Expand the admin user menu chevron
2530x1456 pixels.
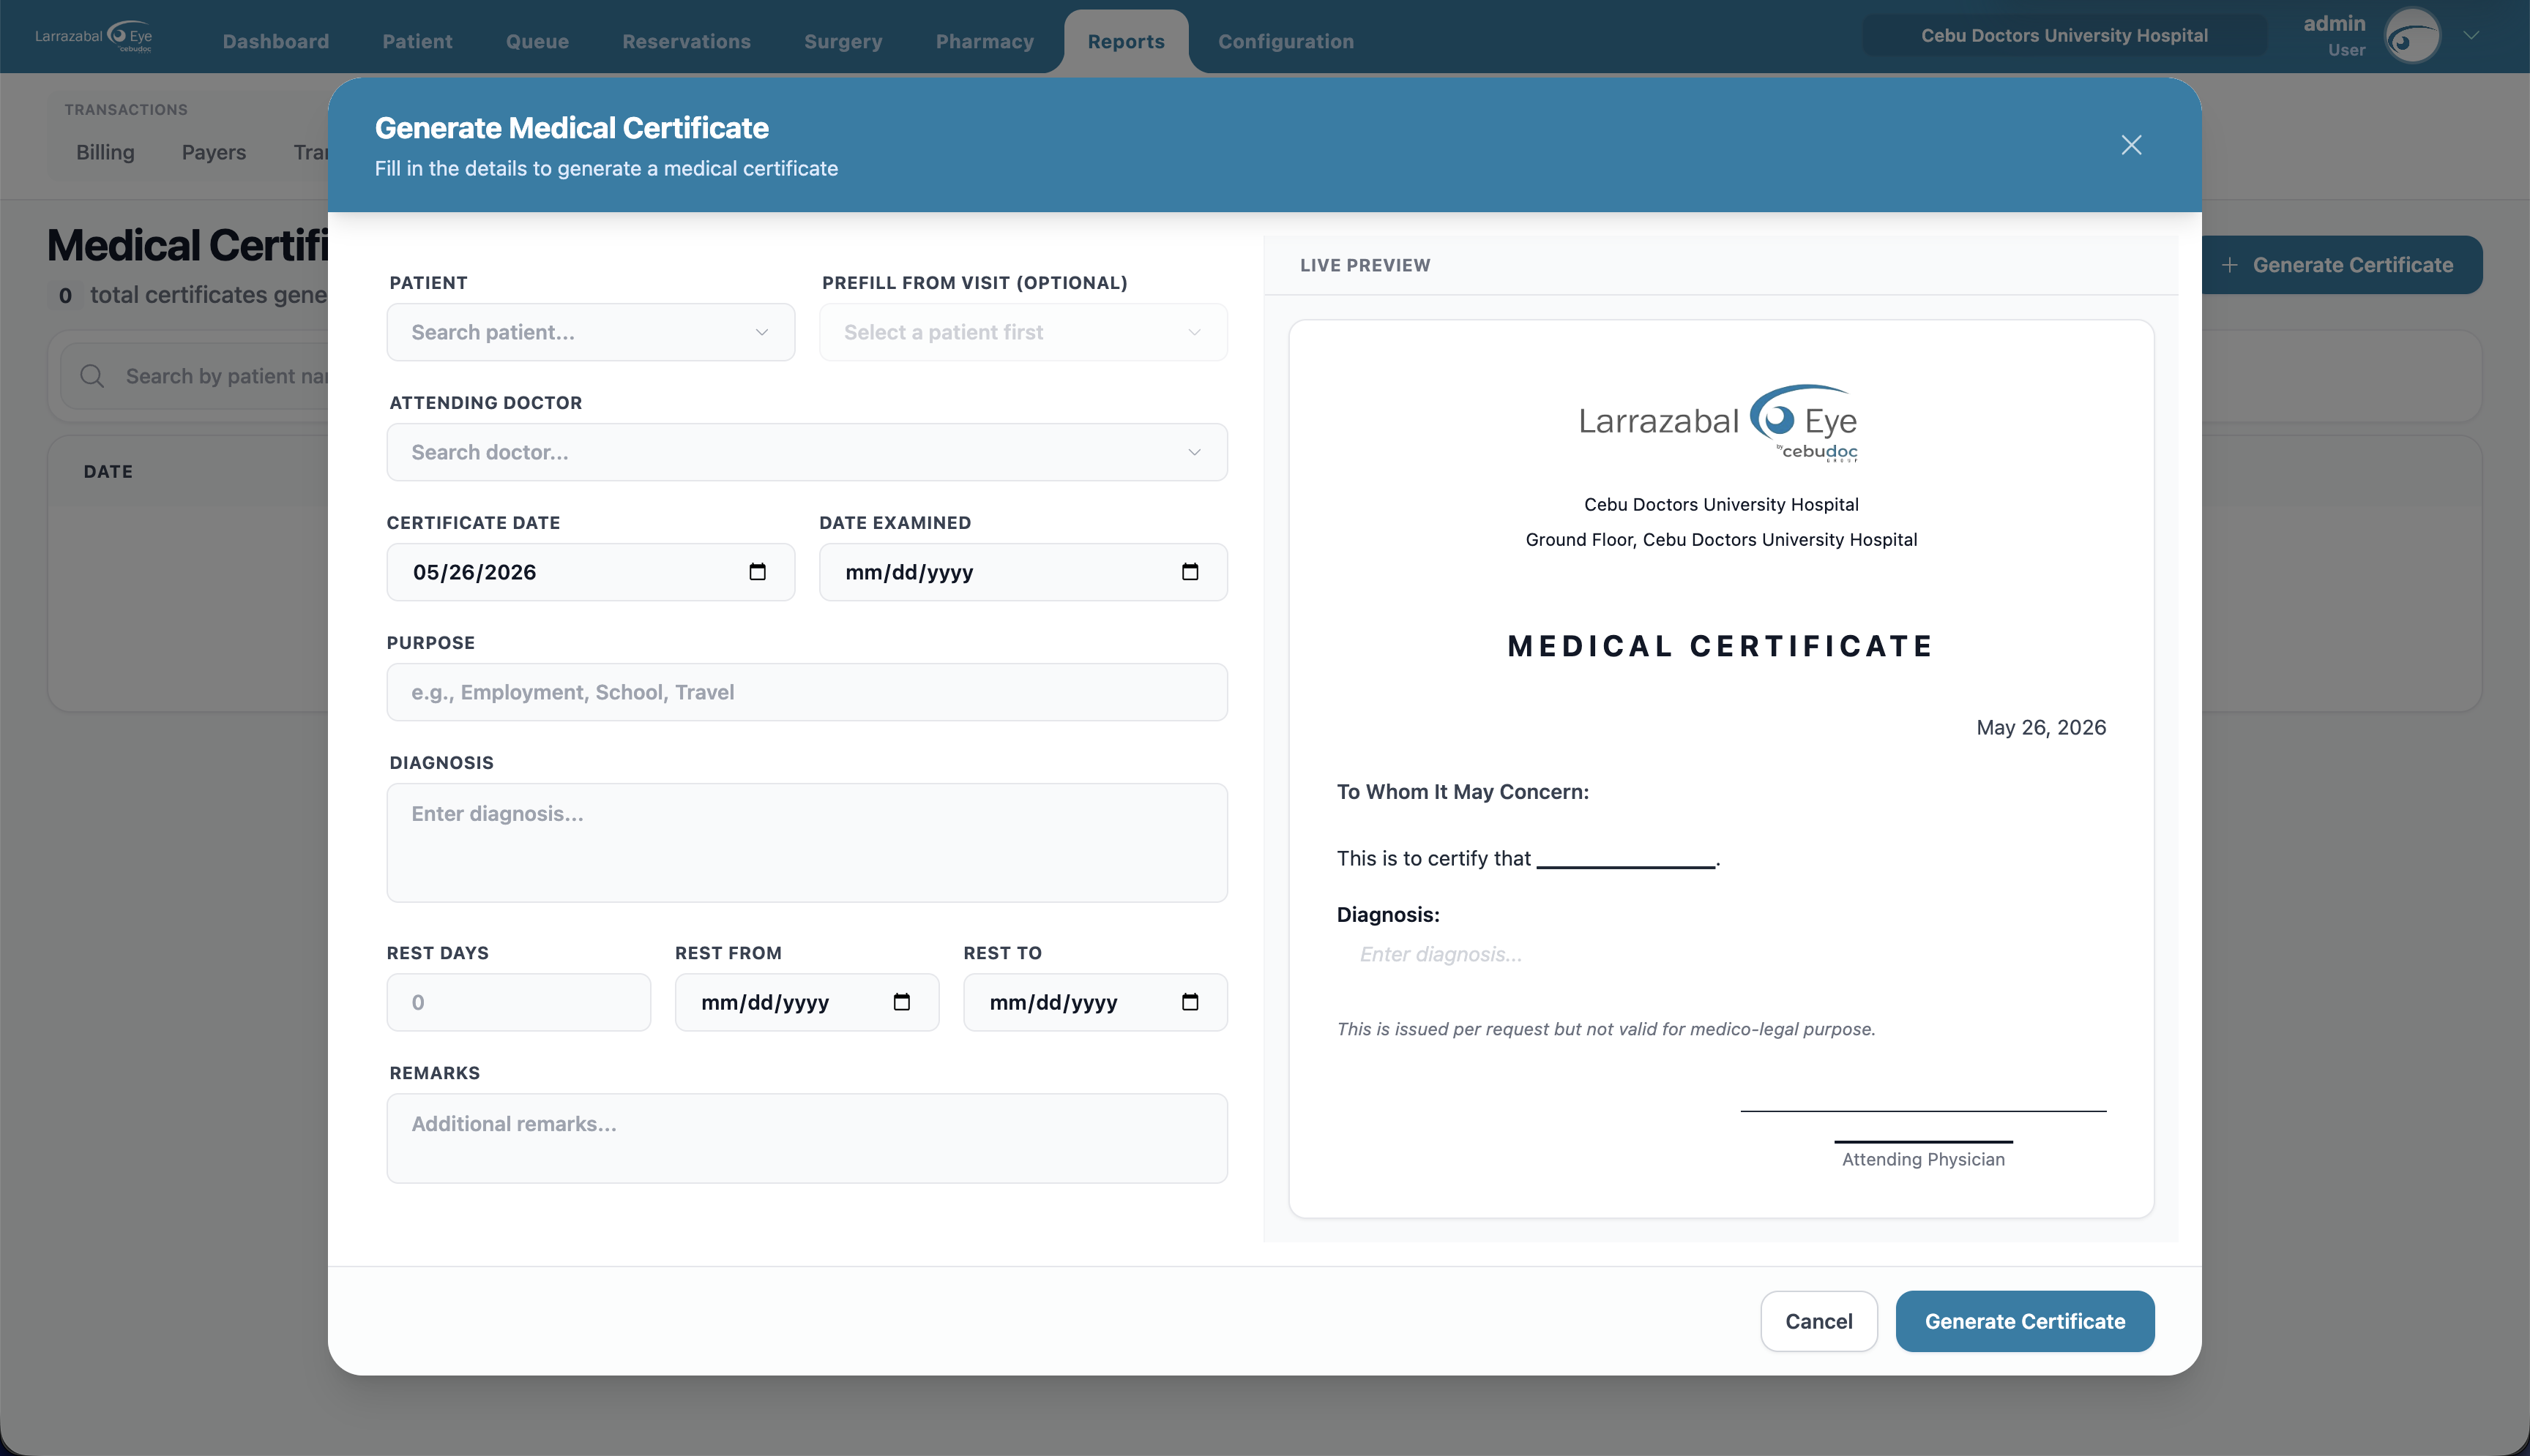[x=2471, y=35]
